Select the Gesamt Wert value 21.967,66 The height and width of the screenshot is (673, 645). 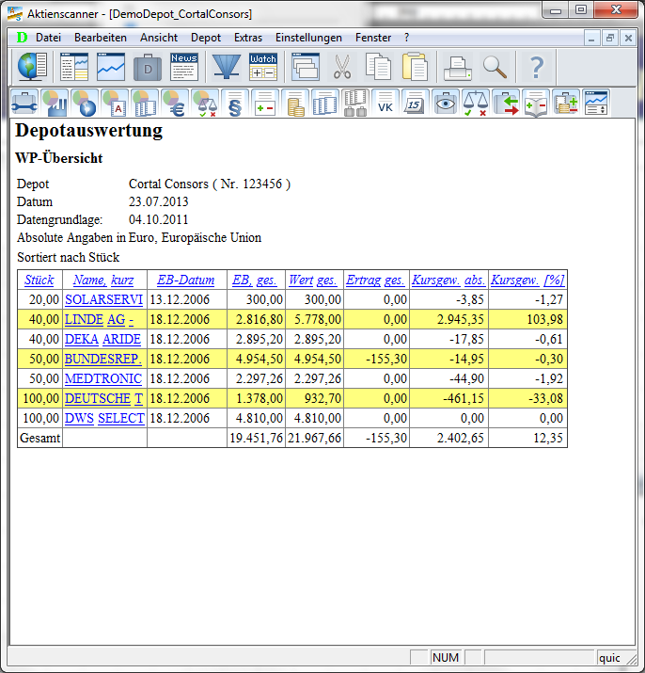(314, 438)
